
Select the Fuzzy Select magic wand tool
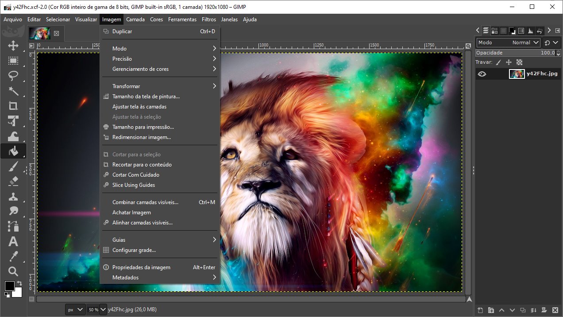[13, 91]
